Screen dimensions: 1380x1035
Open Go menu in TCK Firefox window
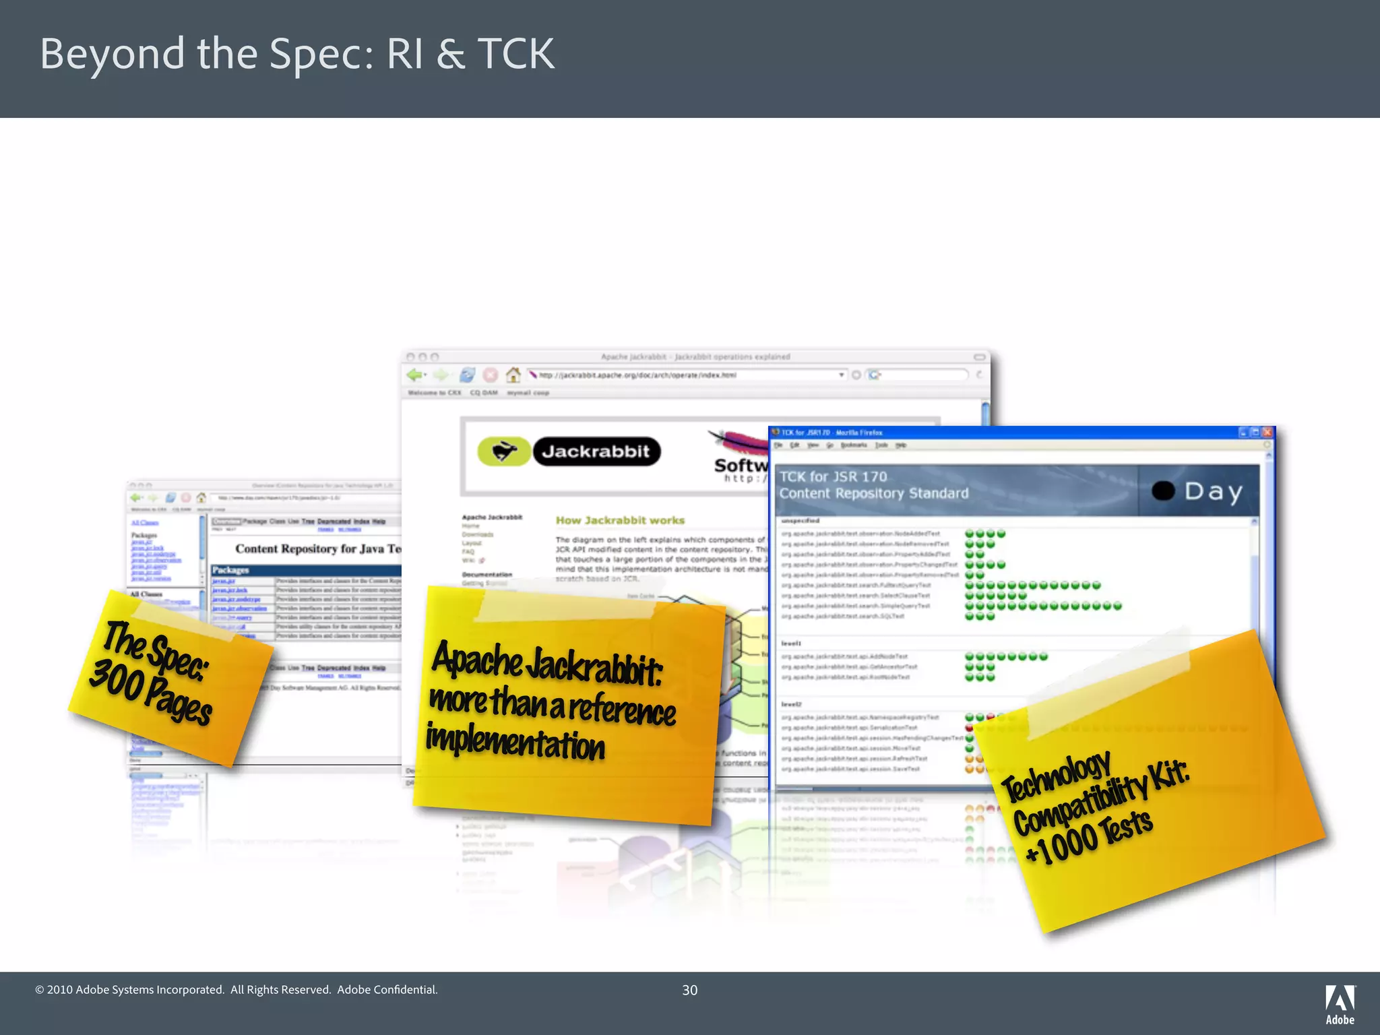[829, 445]
